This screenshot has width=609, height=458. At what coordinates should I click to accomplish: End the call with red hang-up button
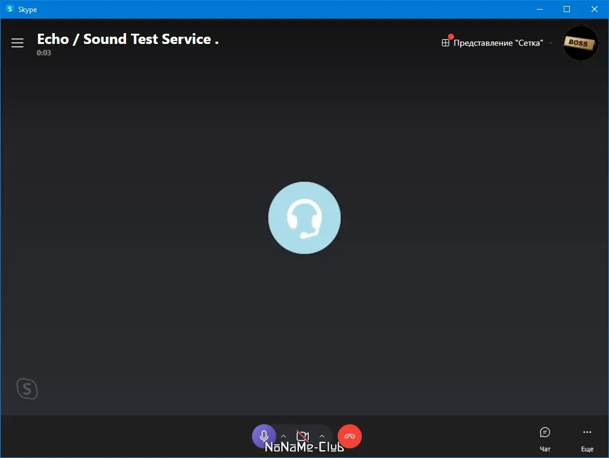[x=350, y=436]
